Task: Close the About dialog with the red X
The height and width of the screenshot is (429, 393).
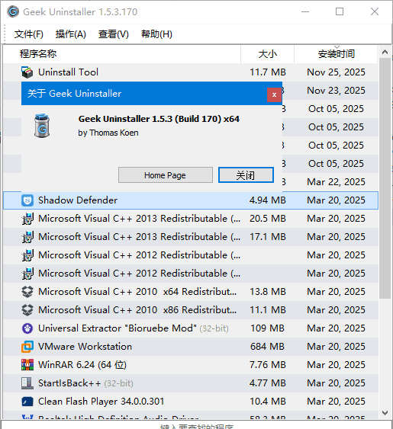Action: 274,95
